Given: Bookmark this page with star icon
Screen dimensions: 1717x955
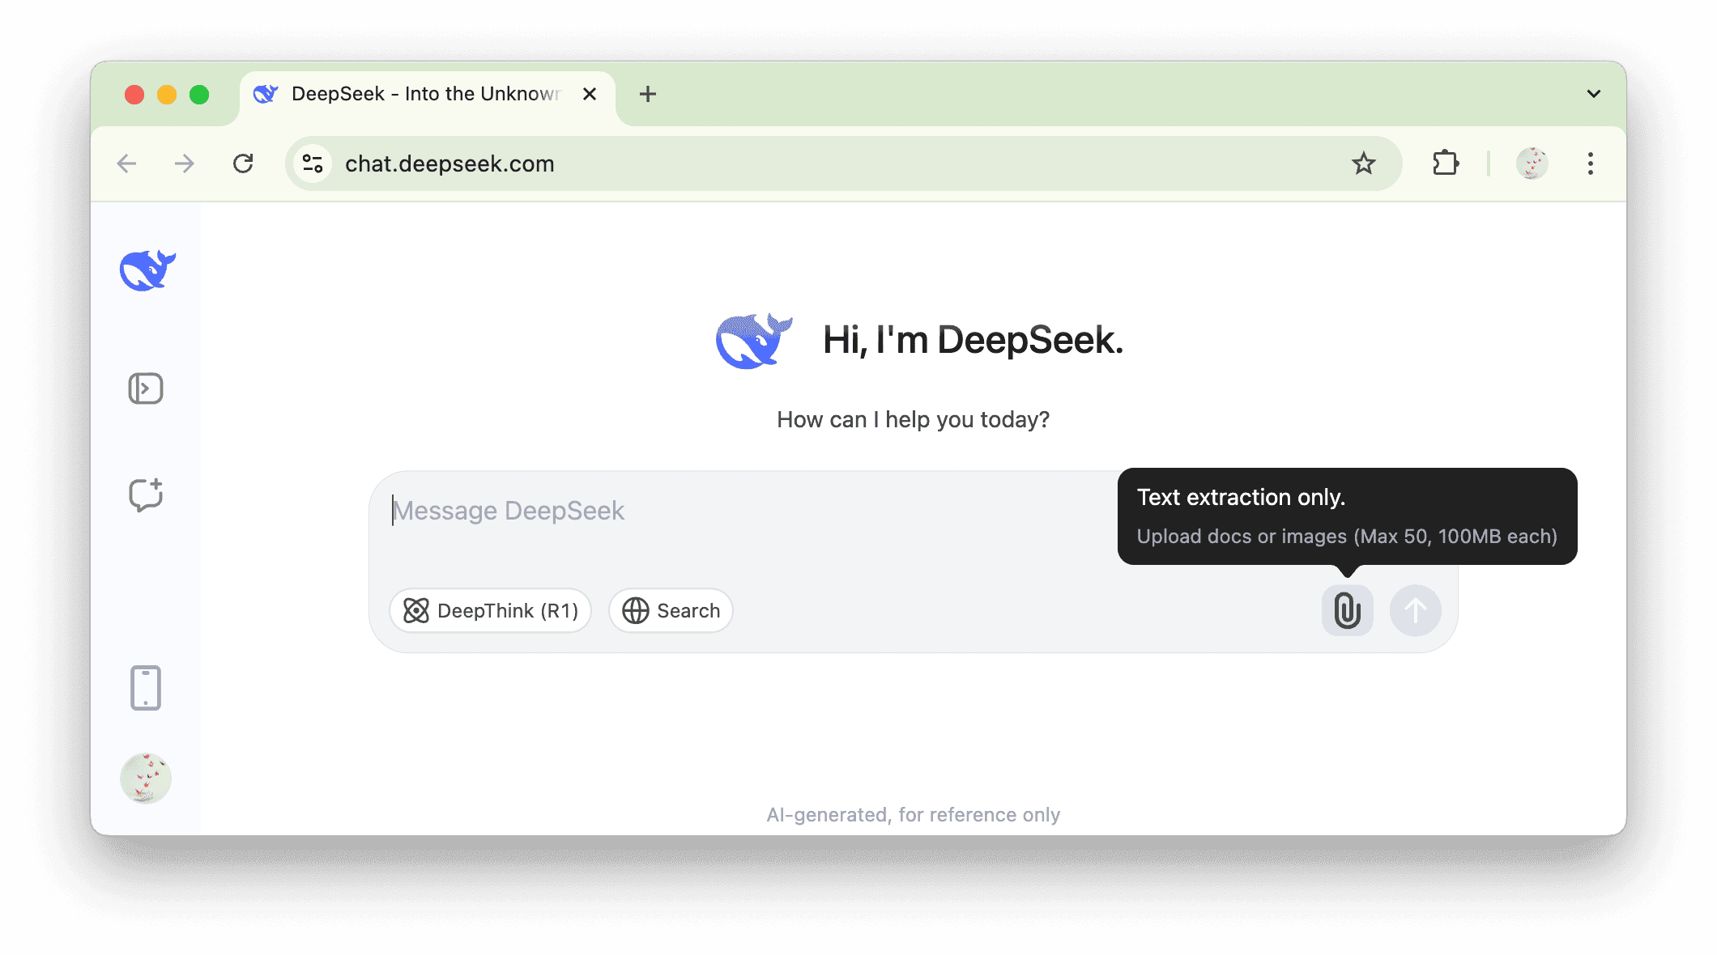Looking at the screenshot, I should [x=1364, y=163].
